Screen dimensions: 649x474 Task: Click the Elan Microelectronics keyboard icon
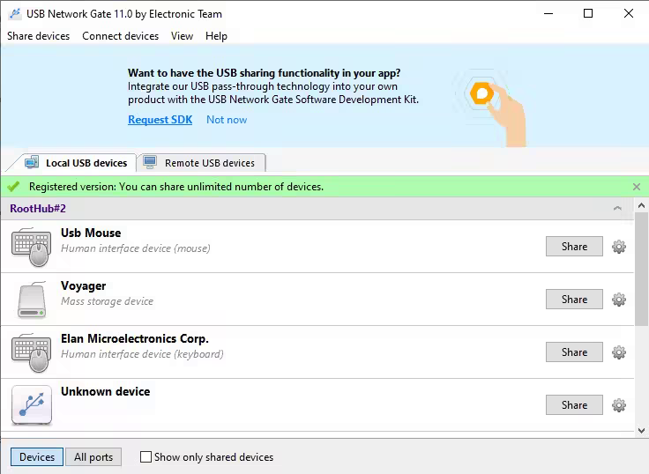pos(31,352)
